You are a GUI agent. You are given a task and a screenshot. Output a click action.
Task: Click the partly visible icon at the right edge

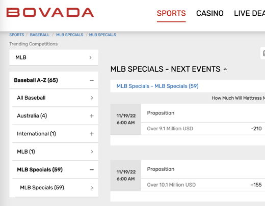coord(263,53)
